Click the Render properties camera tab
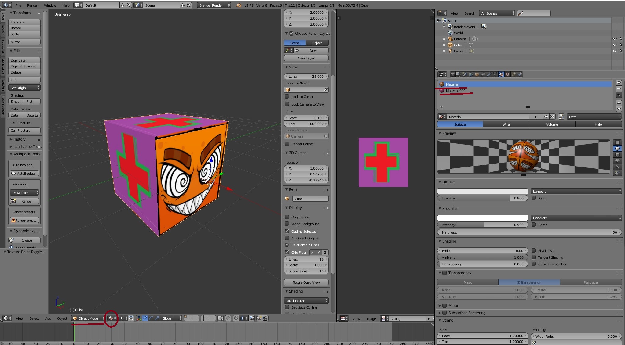The height and width of the screenshot is (345, 625). tap(452, 74)
